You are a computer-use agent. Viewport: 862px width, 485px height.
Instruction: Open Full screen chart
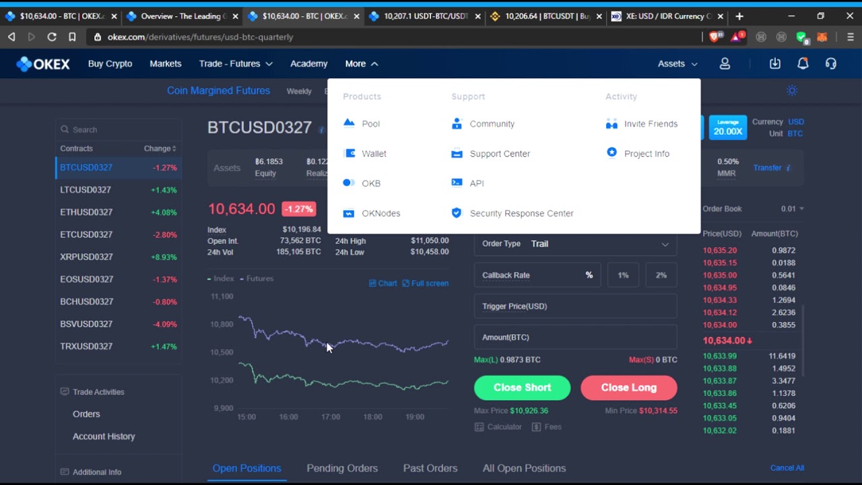point(425,283)
